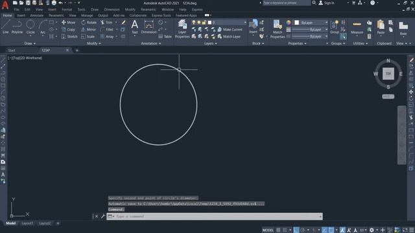Toggle grid display in the status bar
Image resolution: width=415 pixels, height=233 pixels.
point(278,230)
